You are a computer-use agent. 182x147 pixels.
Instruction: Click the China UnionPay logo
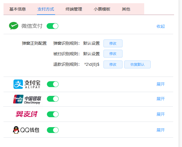18,99
